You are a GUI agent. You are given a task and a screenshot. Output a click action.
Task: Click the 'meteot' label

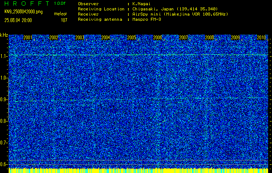[61, 14]
